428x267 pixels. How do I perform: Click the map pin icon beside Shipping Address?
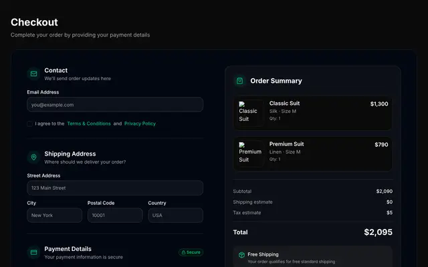(34, 158)
